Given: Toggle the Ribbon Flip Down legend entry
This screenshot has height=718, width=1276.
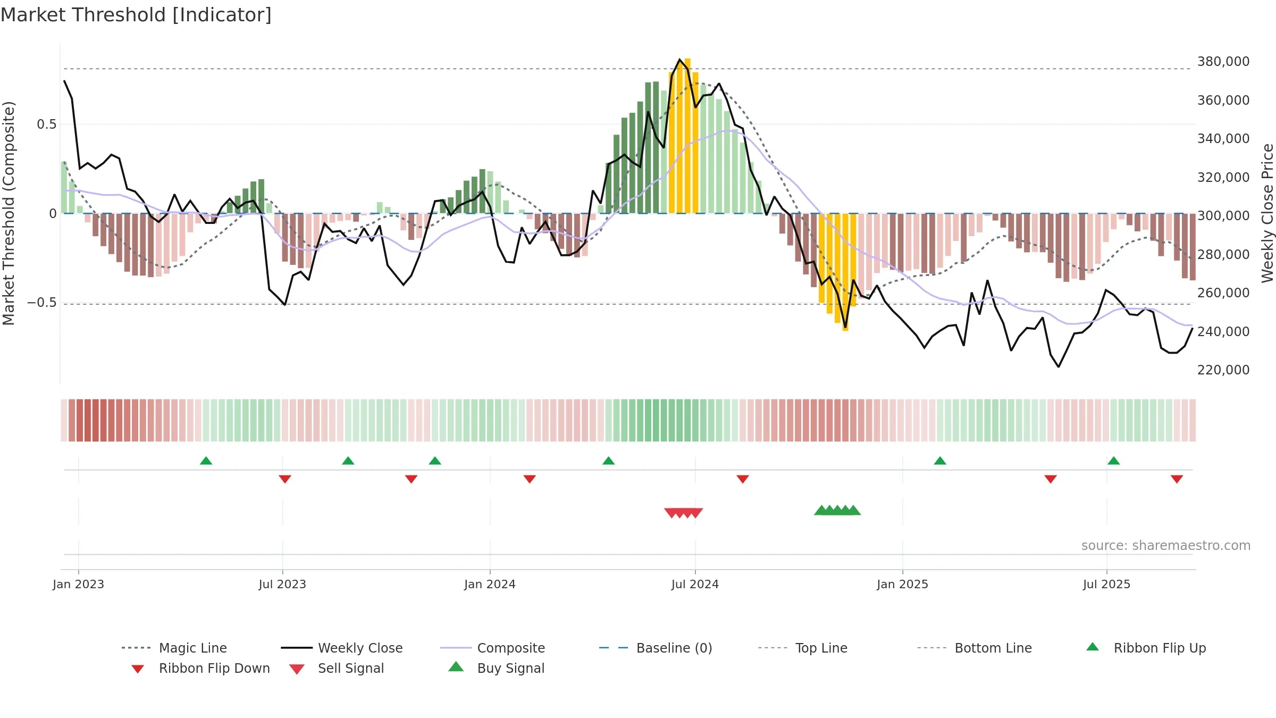Looking at the screenshot, I should pos(200,668).
